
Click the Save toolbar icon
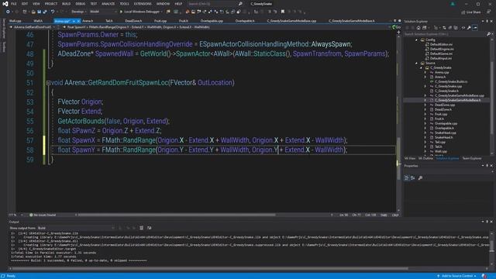pos(40,12)
